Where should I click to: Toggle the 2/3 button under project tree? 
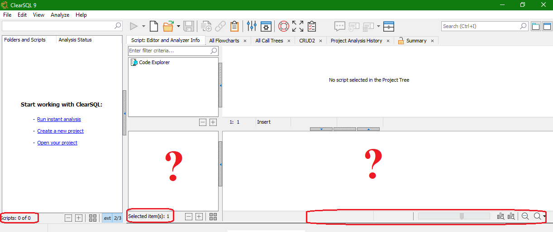[x=117, y=218]
